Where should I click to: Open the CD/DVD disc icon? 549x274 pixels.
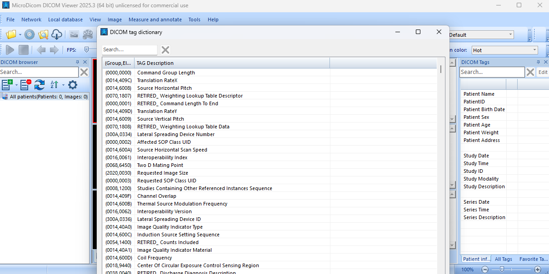click(x=30, y=34)
